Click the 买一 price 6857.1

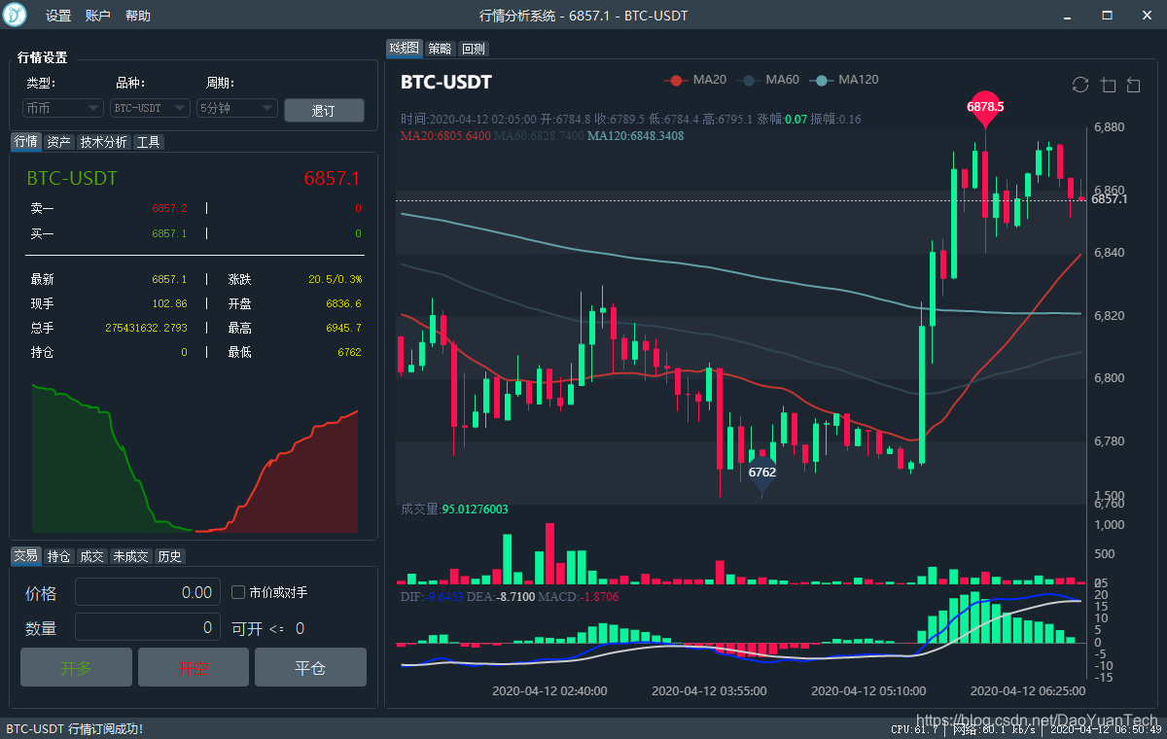click(x=169, y=233)
